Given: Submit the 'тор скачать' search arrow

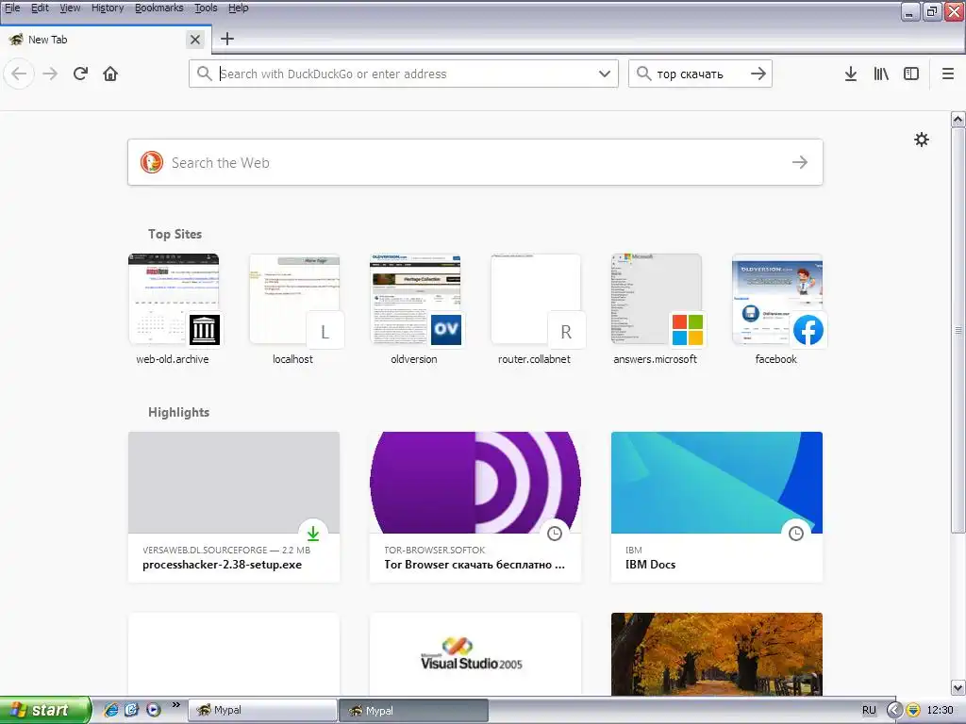Looking at the screenshot, I should 758,74.
